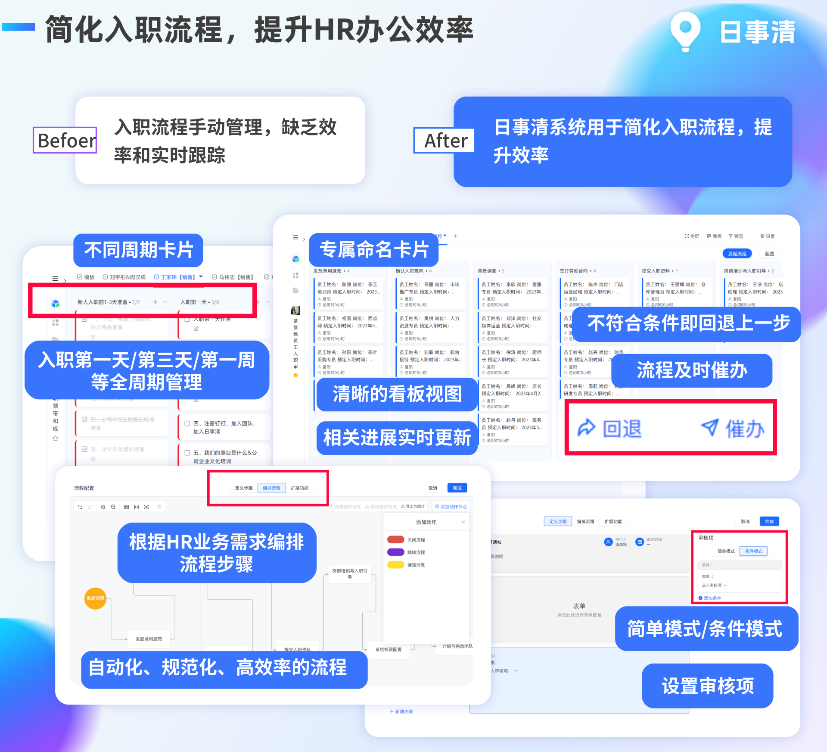
Task: Click yellow star in kanban sidebar
Action: (295, 375)
